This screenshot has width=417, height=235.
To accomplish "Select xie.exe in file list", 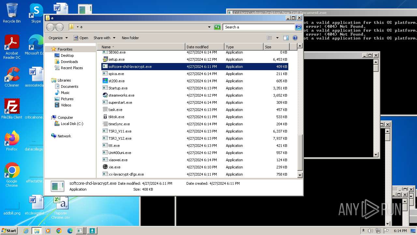I will 114,167.
